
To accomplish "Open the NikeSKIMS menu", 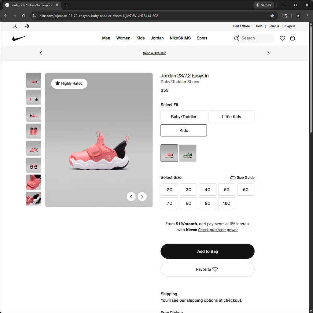I will pos(180,38).
